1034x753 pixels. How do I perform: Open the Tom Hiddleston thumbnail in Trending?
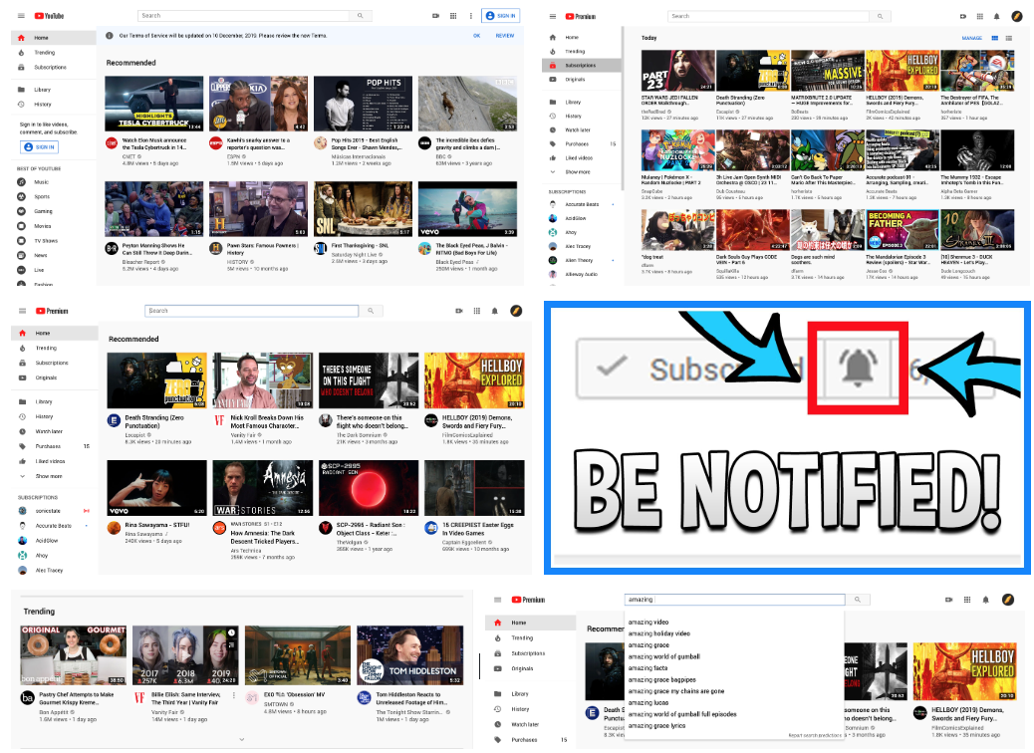pyautogui.click(x=409, y=654)
